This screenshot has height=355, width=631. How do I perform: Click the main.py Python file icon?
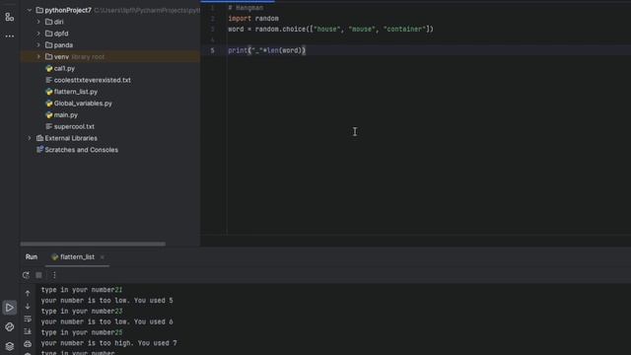[49, 115]
